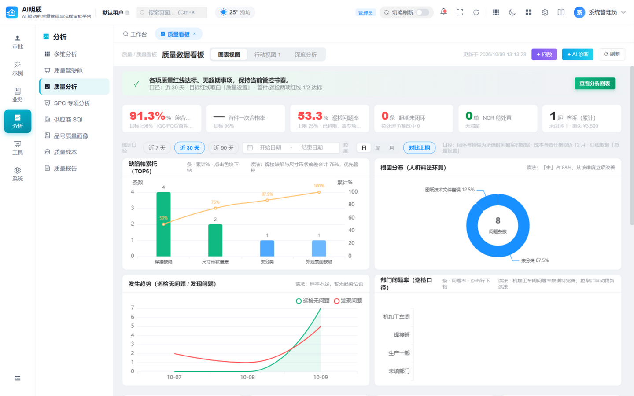634x396 pixels.
Task: Click the 开始日期 field
Action: 270,148
